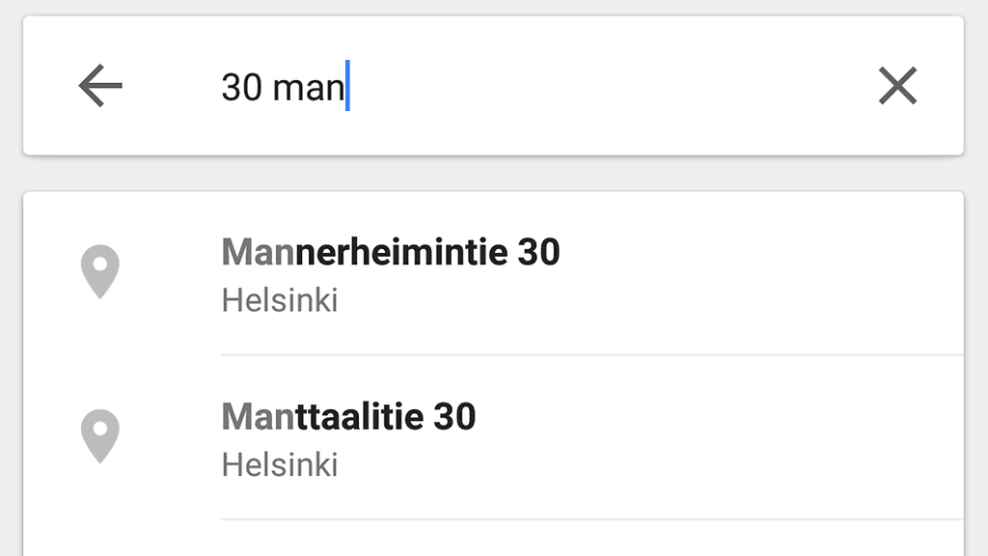988x556 pixels.
Task: Click the number "30" after Manttaalitie
Action: pos(454,417)
